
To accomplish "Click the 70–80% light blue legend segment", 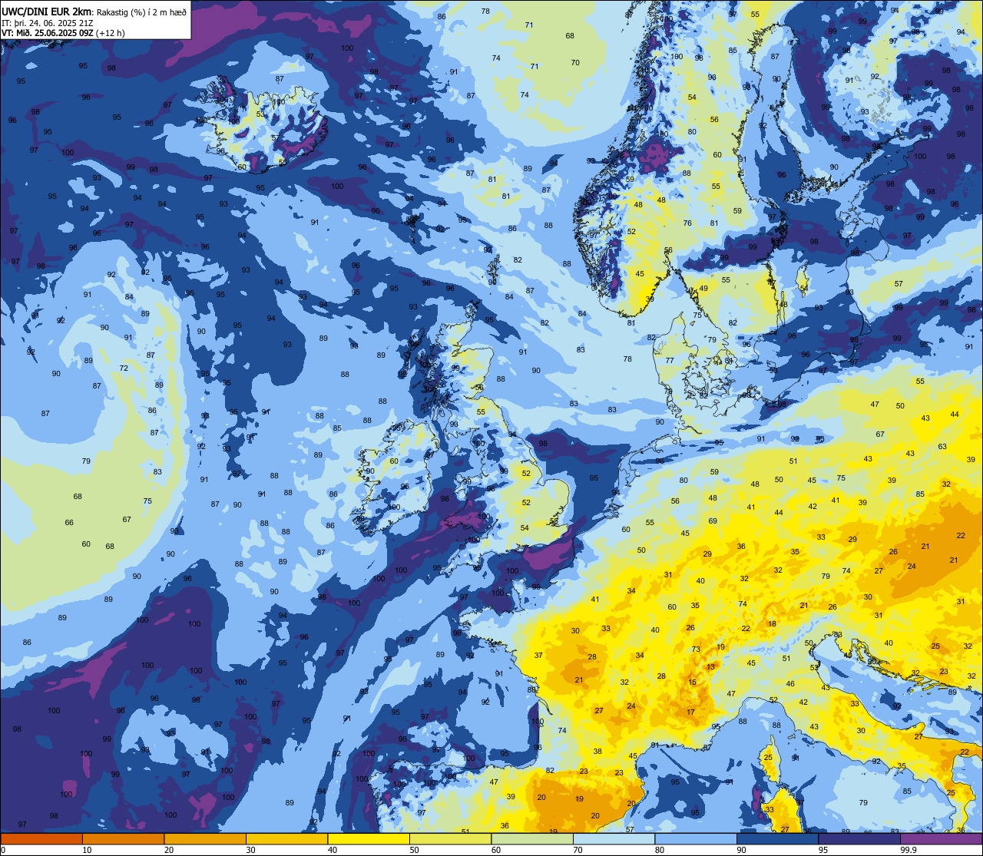I will click(614, 839).
